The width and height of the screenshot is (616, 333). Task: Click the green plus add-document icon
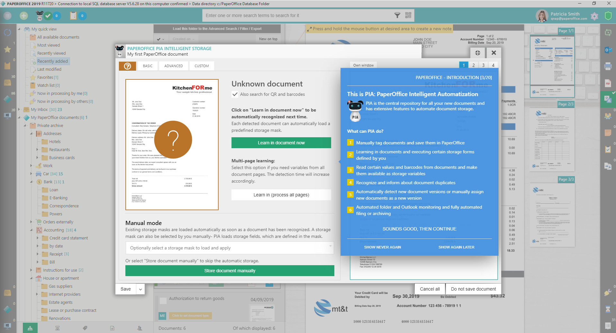[x=24, y=15]
